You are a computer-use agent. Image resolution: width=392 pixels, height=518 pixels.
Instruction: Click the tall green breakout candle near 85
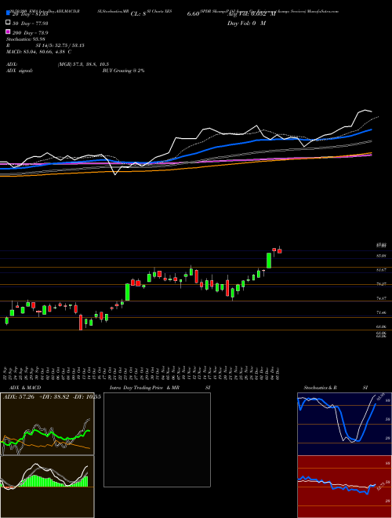(269, 261)
